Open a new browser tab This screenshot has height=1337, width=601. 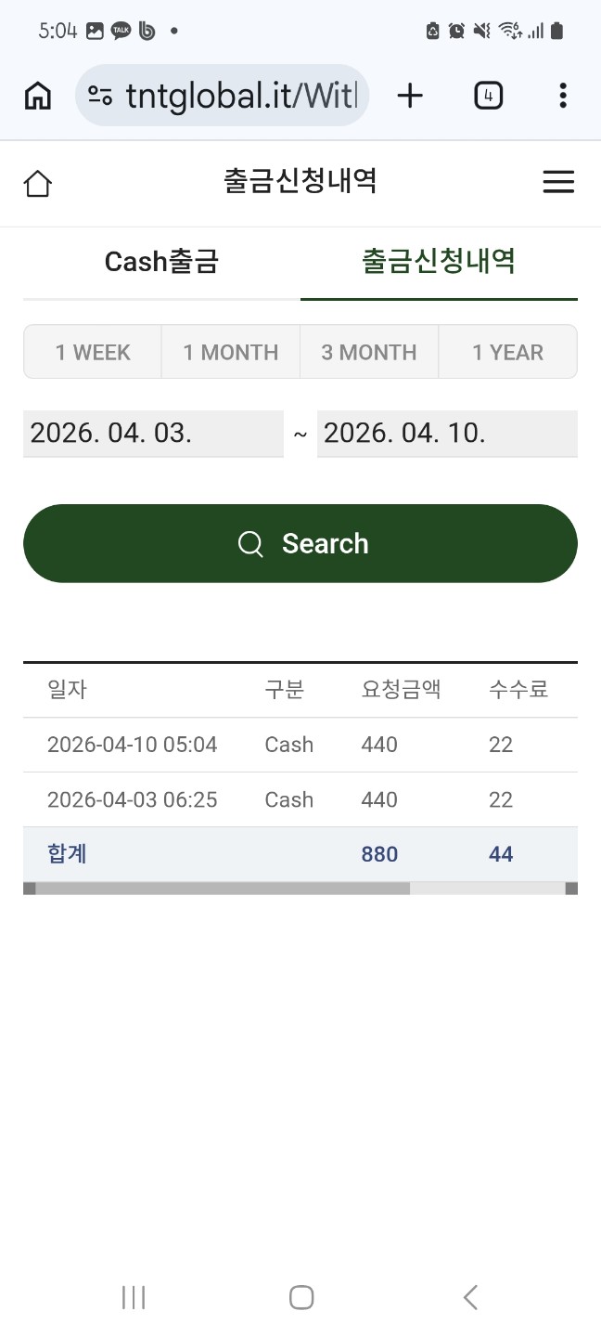tap(409, 96)
